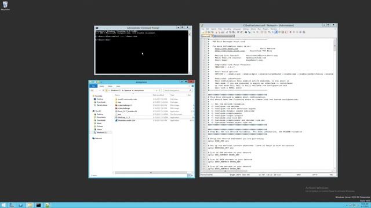Select Pictures under This PC in Explorer
This screenshot has width=371, height=208.
click(x=99, y=127)
